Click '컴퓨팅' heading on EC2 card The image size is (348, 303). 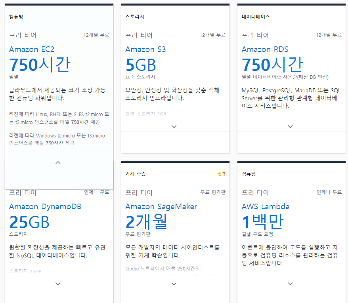click(16, 17)
